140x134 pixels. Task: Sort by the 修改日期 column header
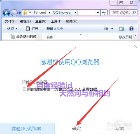[125, 37]
